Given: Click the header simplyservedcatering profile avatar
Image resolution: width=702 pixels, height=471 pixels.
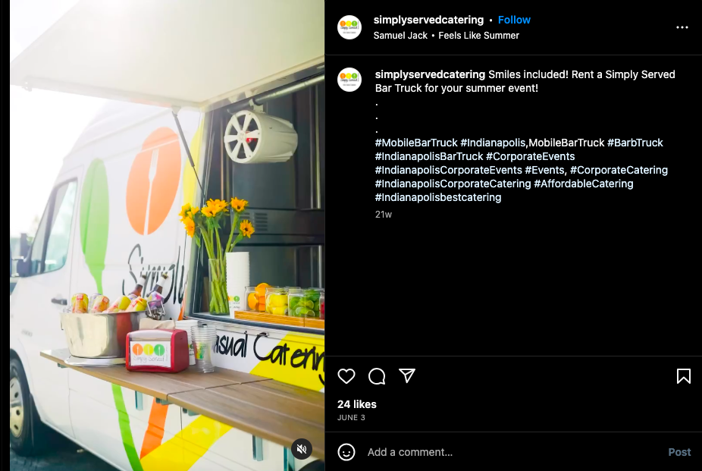Looking at the screenshot, I should [x=349, y=27].
